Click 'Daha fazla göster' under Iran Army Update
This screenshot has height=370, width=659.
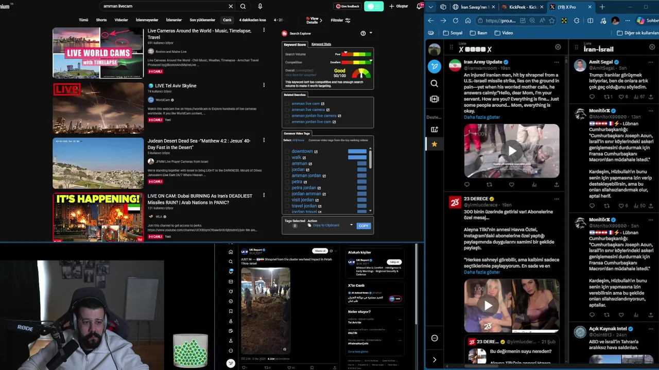click(482, 117)
